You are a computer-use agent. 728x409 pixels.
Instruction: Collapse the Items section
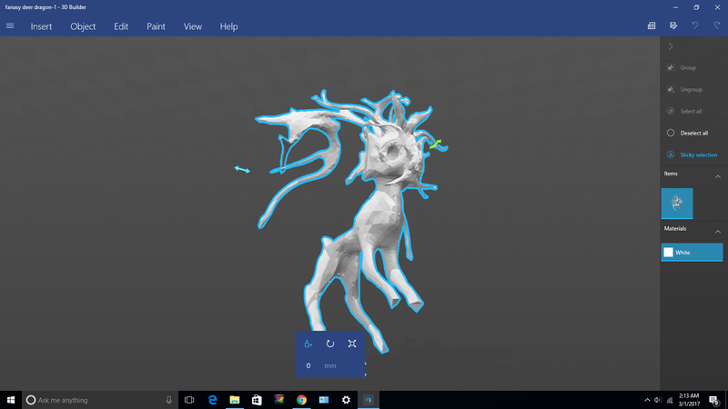717,176
